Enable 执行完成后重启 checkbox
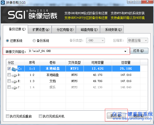 [7, 116]
